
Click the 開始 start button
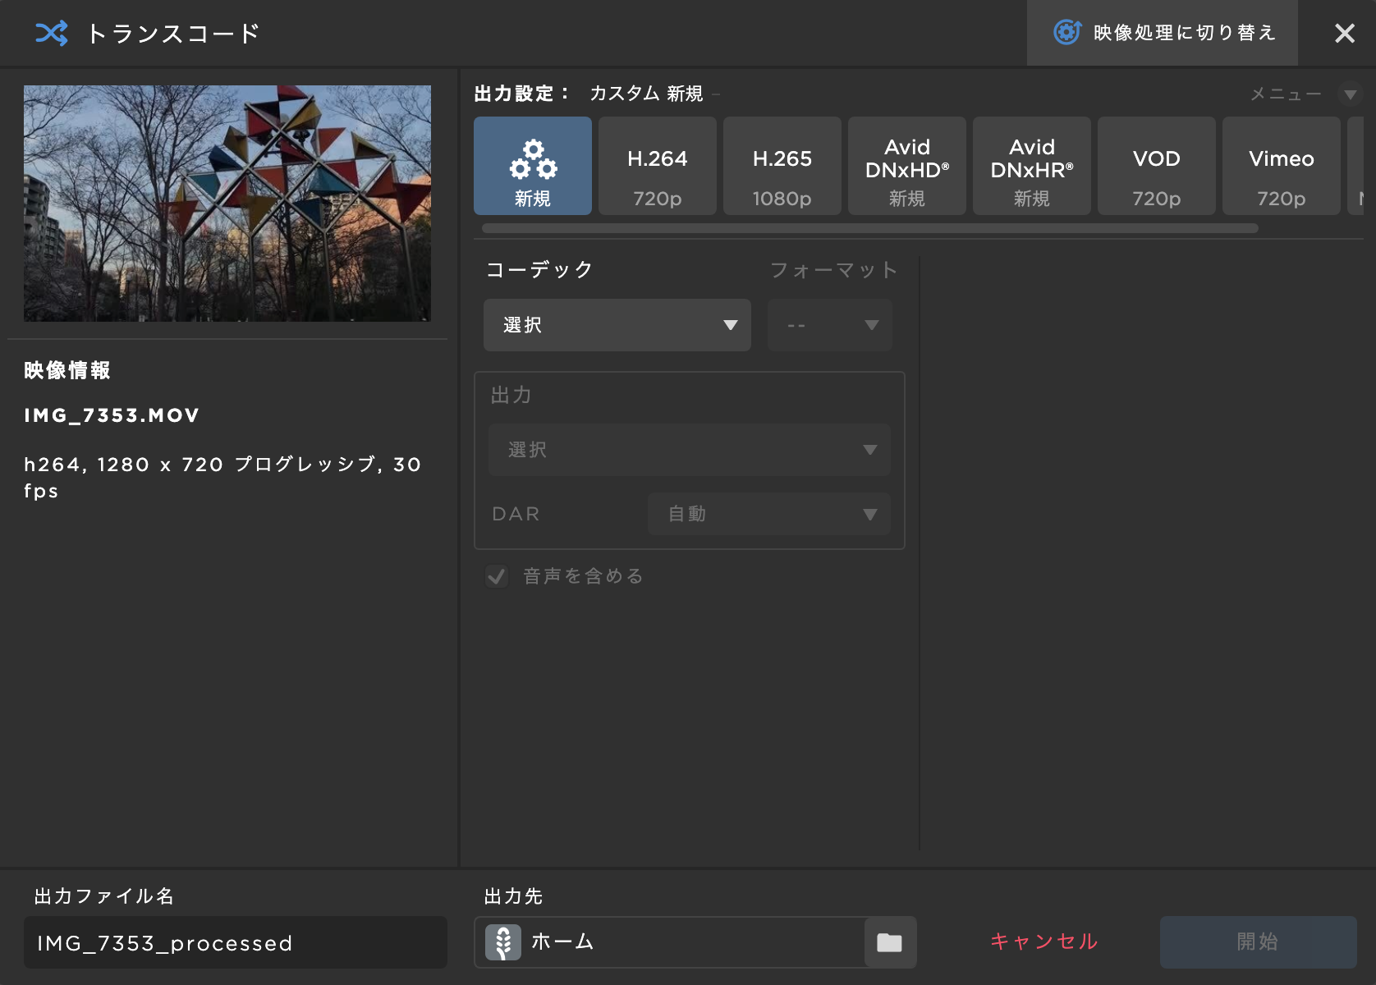tap(1258, 942)
